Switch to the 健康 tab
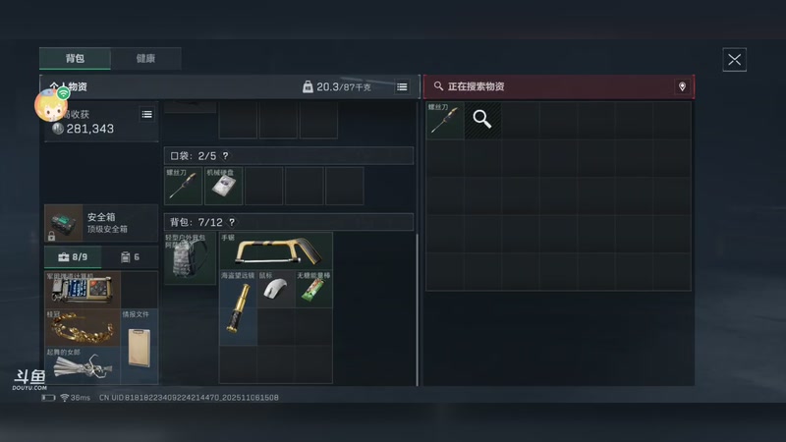786x442 pixels. [145, 58]
